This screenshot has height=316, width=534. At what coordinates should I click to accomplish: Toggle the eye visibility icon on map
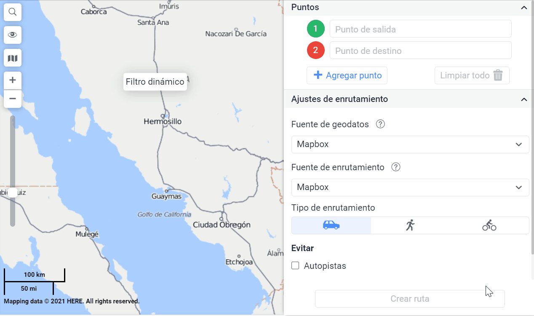[13, 35]
